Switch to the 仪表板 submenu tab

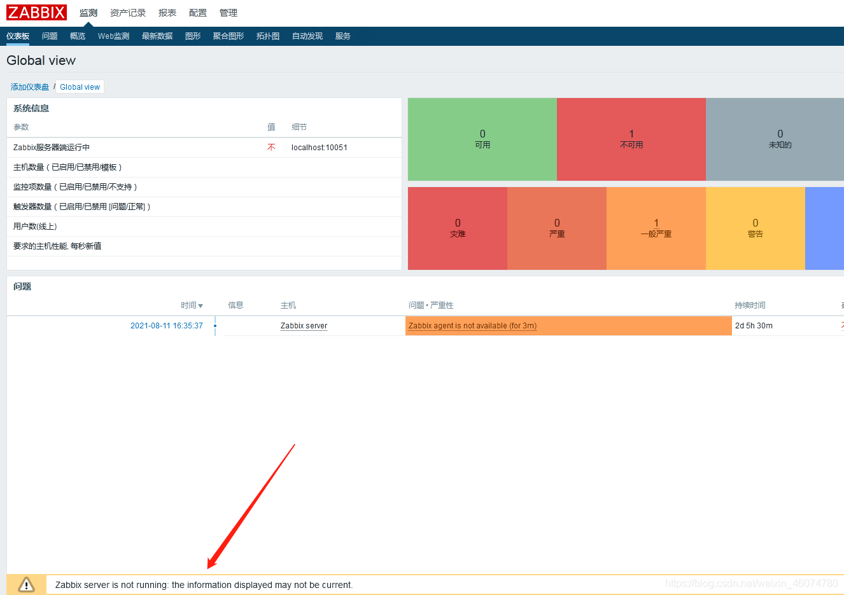click(x=18, y=36)
